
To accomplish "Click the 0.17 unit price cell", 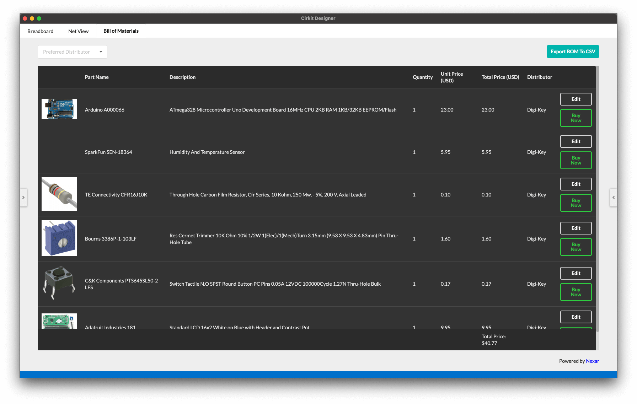I will pyautogui.click(x=445, y=284).
